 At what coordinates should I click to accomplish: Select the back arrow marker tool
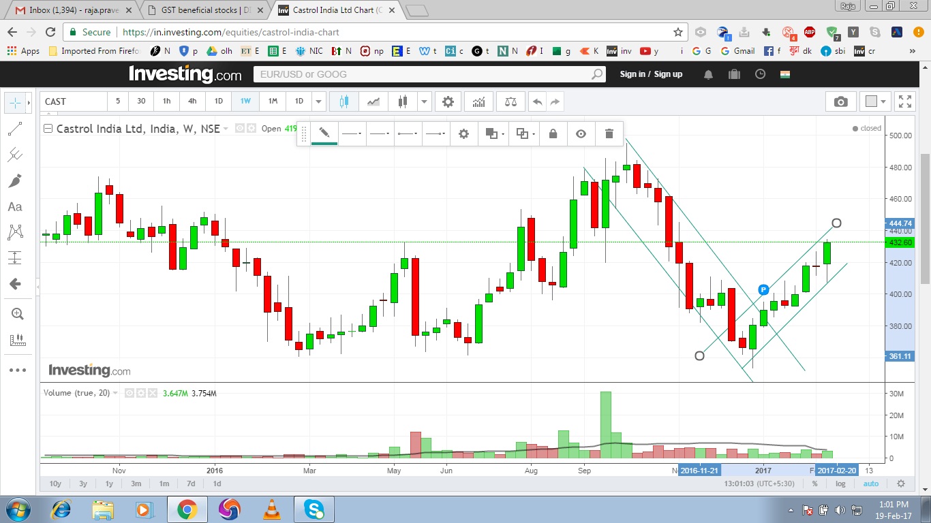pos(15,284)
